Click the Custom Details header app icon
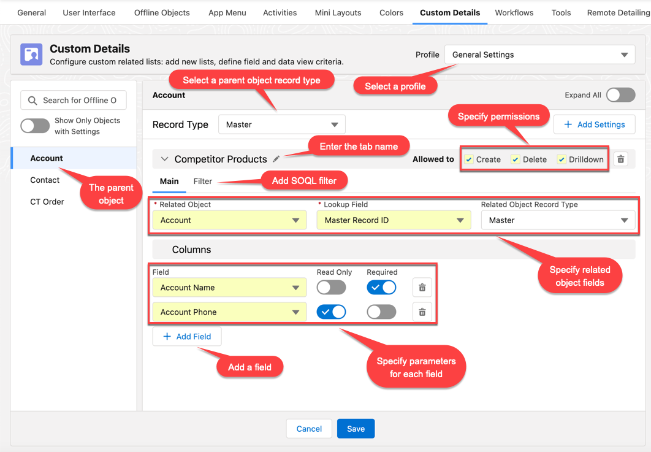The height and width of the screenshot is (452, 651). [31, 55]
